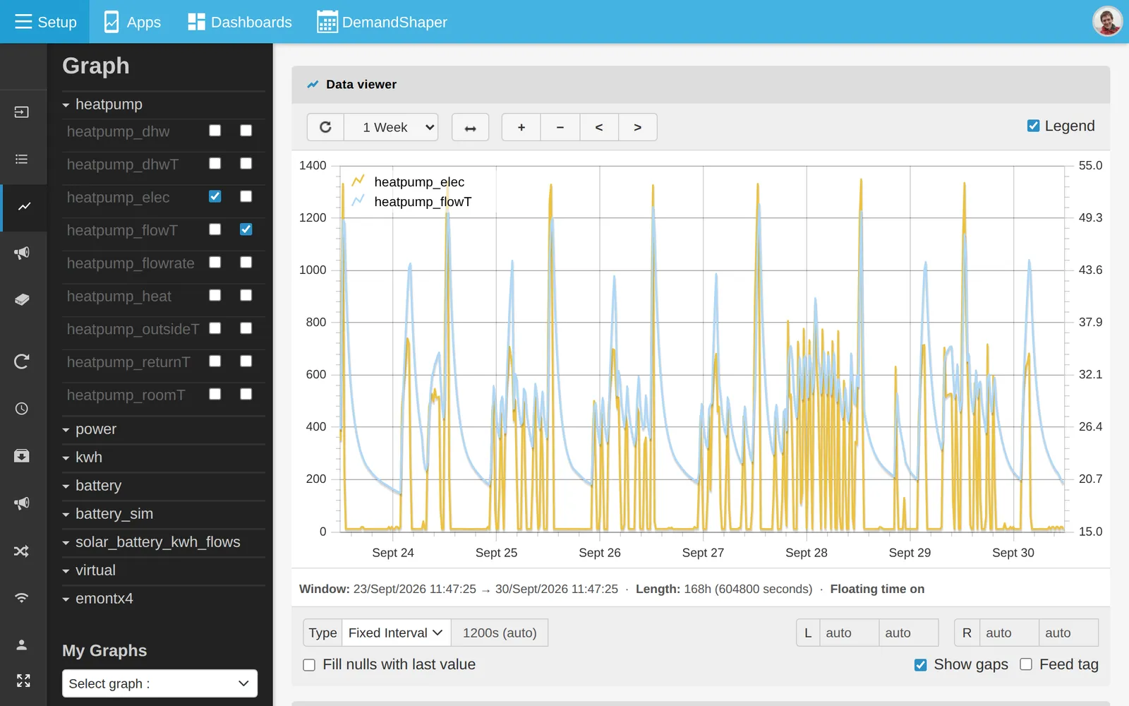Viewport: 1129px width, 706px height.
Task: Expand the battery_sim feed group
Action: (x=164, y=514)
